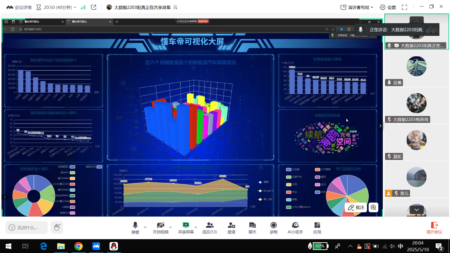This screenshot has width=450, height=253.
Task: Click the raise hand icon
Action: pyautogui.click(x=57, y=227)
